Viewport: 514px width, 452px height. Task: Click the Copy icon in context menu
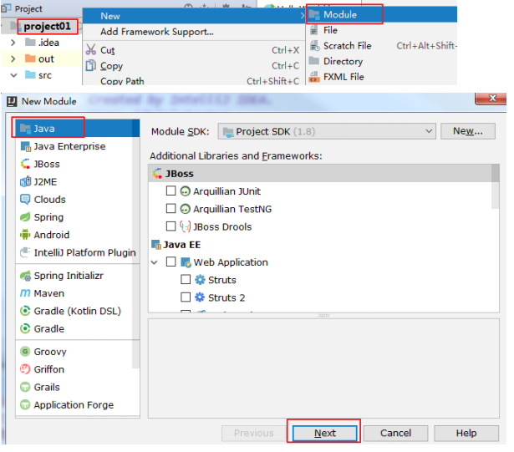point(91,65)
